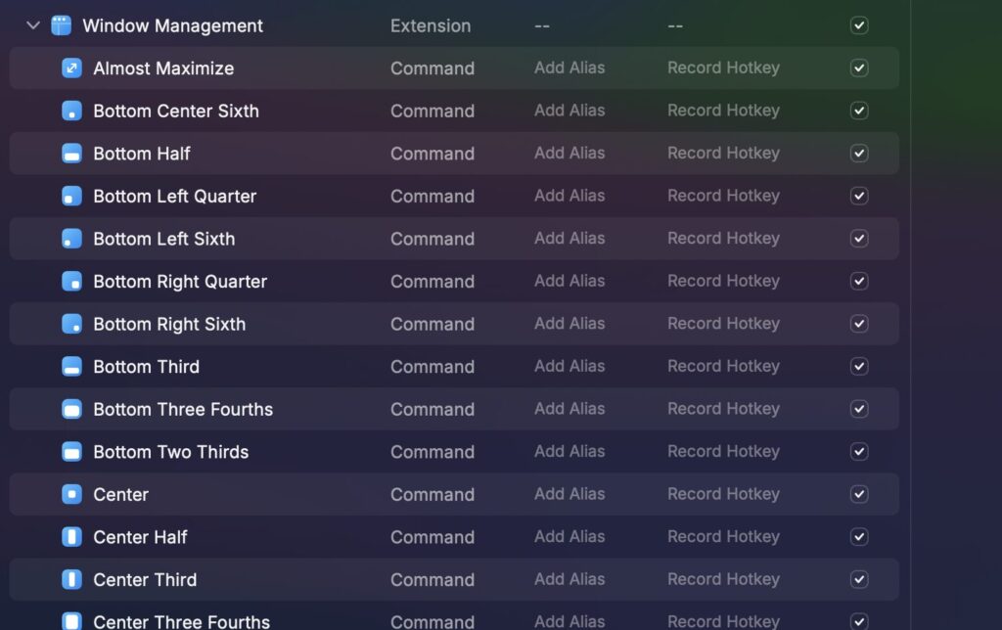
Task: Select the Bottom Half layout icon
Action: (x=71, y=154)
